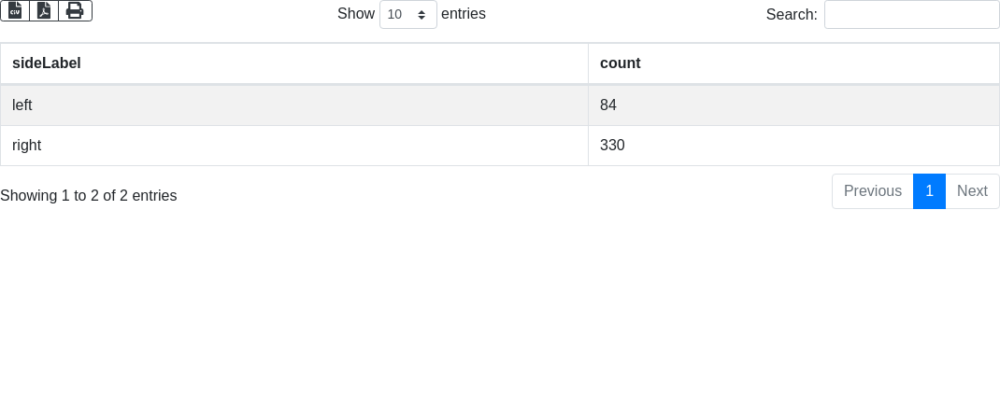Export the table as PDF

click(44, 10)
